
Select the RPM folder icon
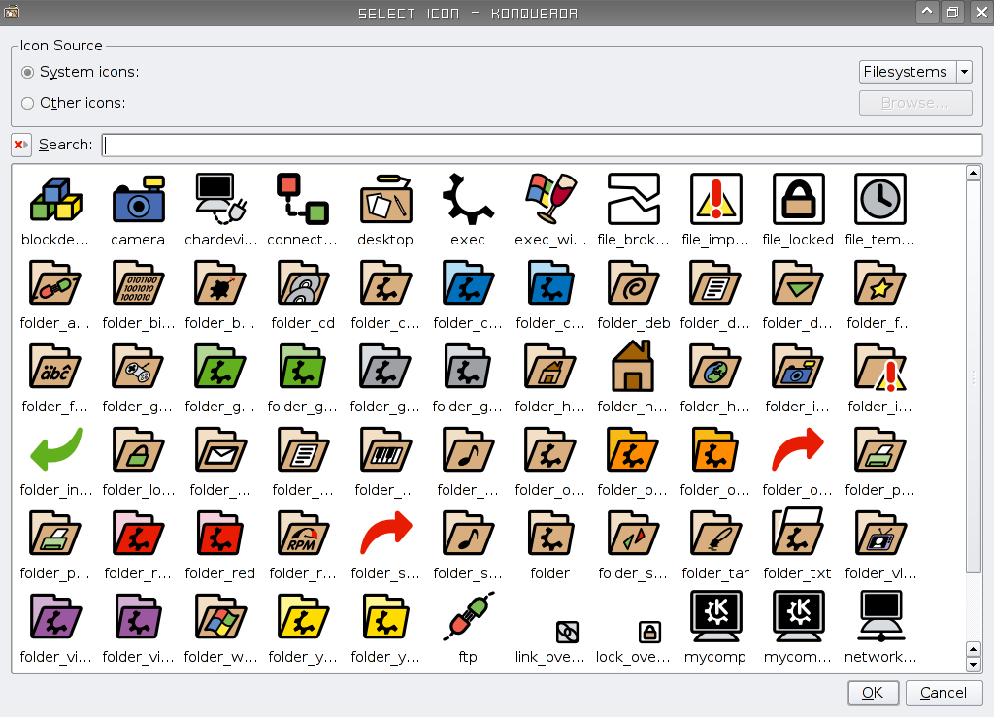303,534
